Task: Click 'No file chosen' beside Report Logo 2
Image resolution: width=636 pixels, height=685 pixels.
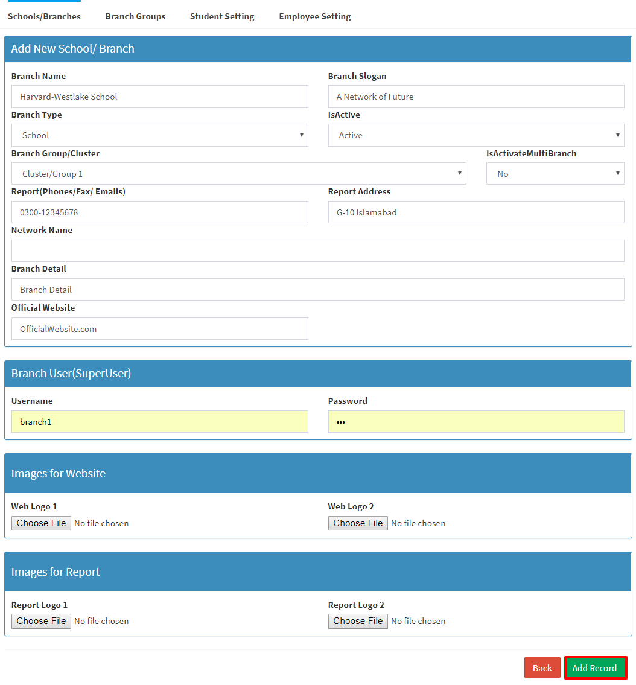Action: click(418, 621)
